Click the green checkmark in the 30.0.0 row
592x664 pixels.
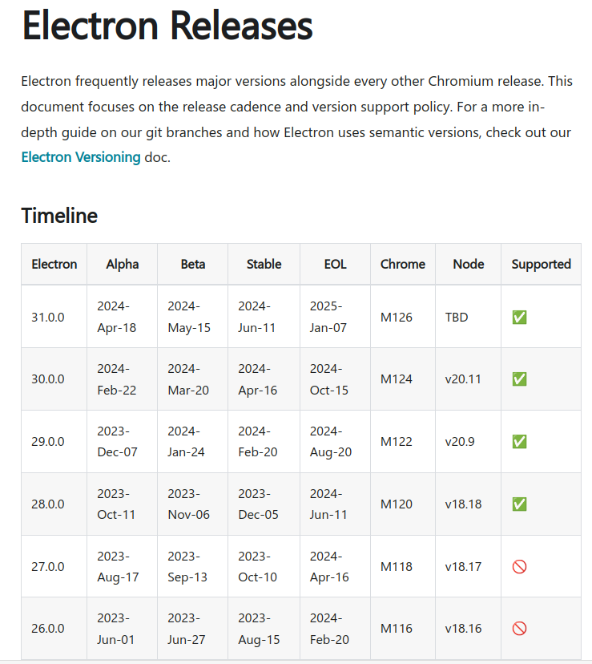click(519, 379)
